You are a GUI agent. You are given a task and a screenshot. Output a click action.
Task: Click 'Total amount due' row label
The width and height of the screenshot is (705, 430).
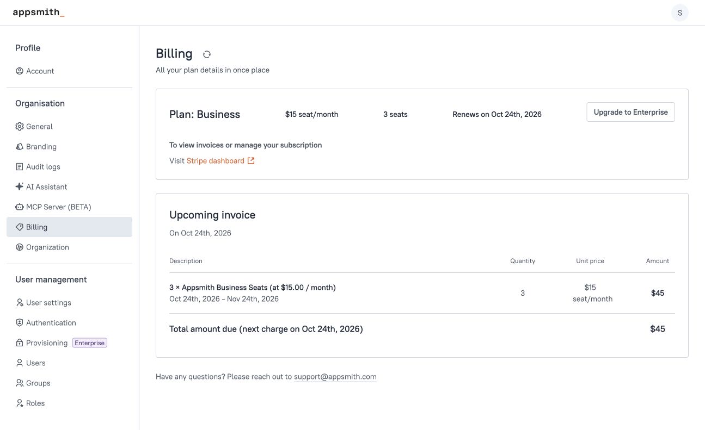[x=266, y=329]
